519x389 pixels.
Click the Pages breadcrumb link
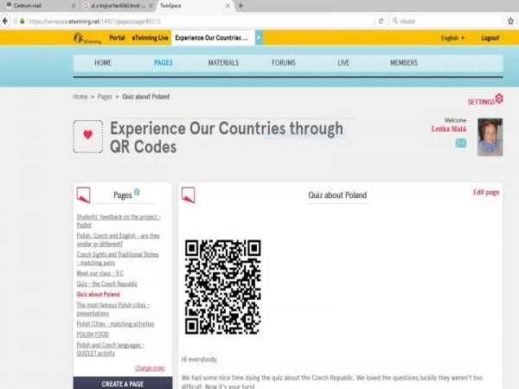pos(105,97)
